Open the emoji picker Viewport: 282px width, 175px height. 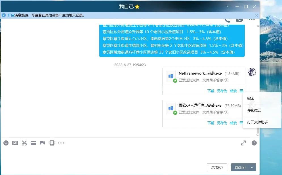point(6,143)
